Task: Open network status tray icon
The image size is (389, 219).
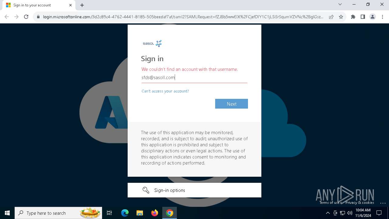Action: tap(343, 213)
